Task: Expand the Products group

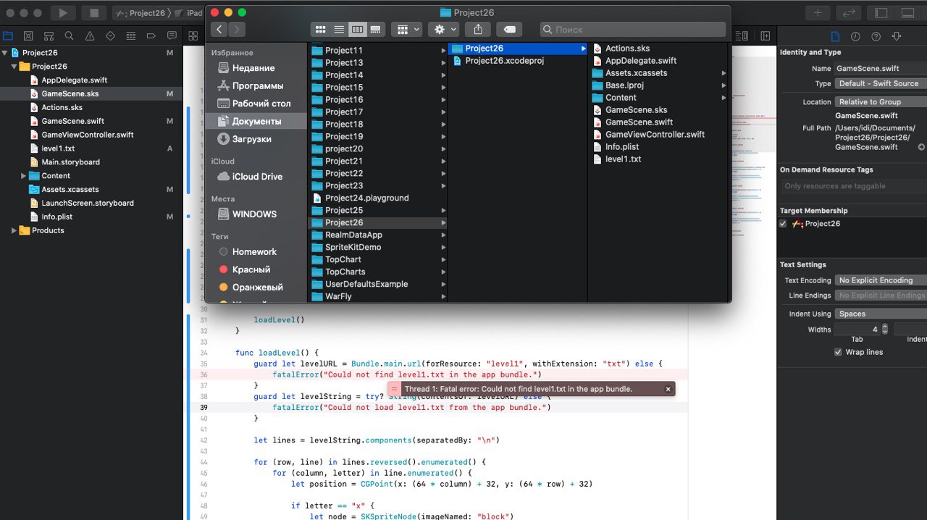Action: coord(14,230)
